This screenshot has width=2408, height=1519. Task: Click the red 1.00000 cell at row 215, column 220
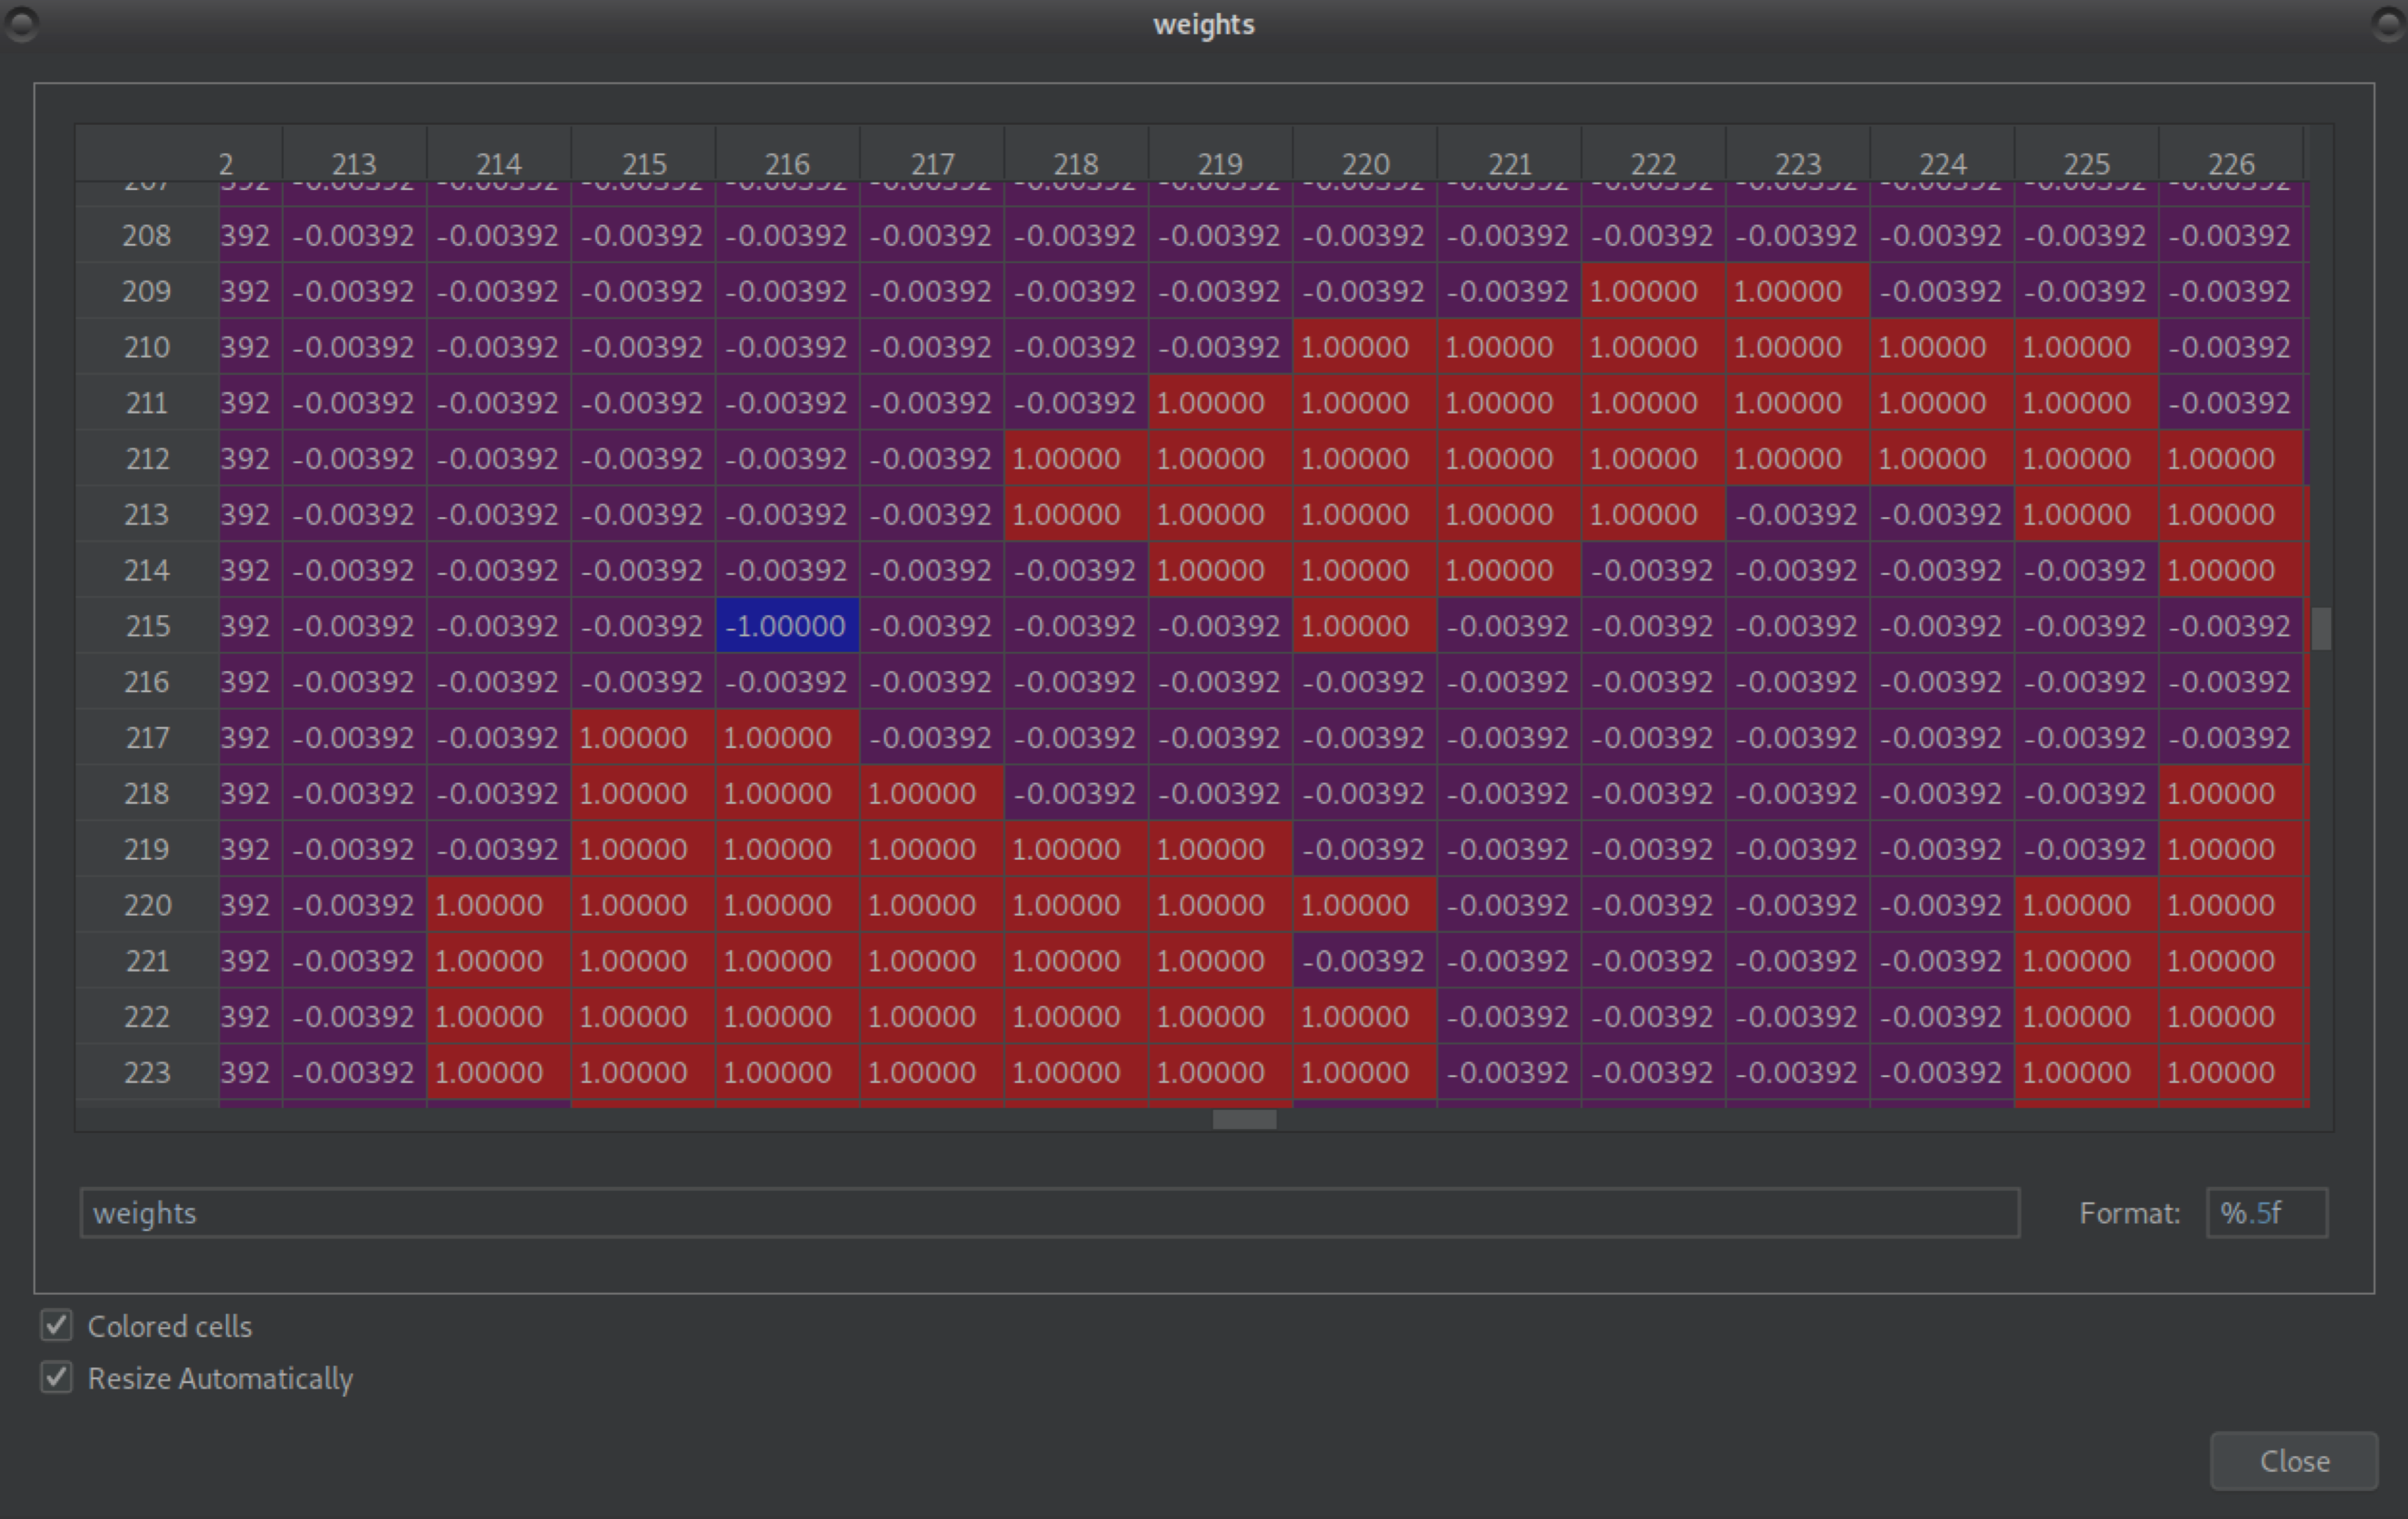click(x=1365, y=626)
